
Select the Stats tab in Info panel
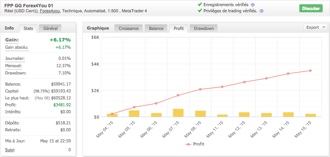click(28, 28)
